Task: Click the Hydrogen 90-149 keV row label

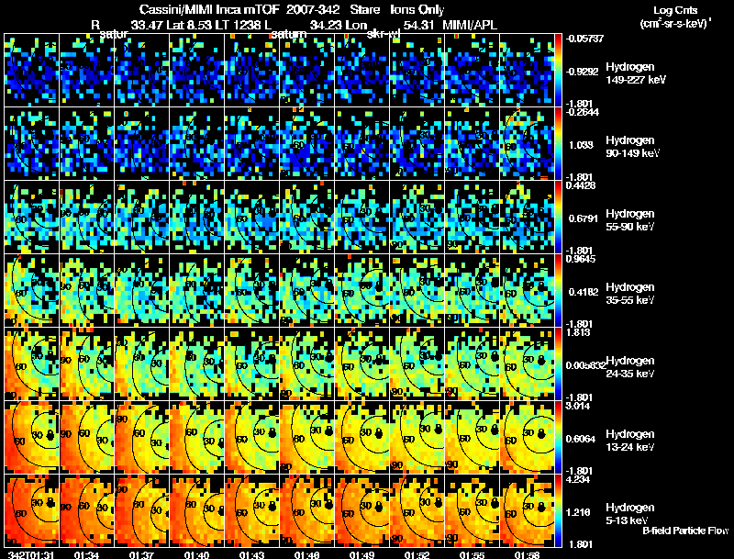Action: pyautogui.click(x=633, y=147)
